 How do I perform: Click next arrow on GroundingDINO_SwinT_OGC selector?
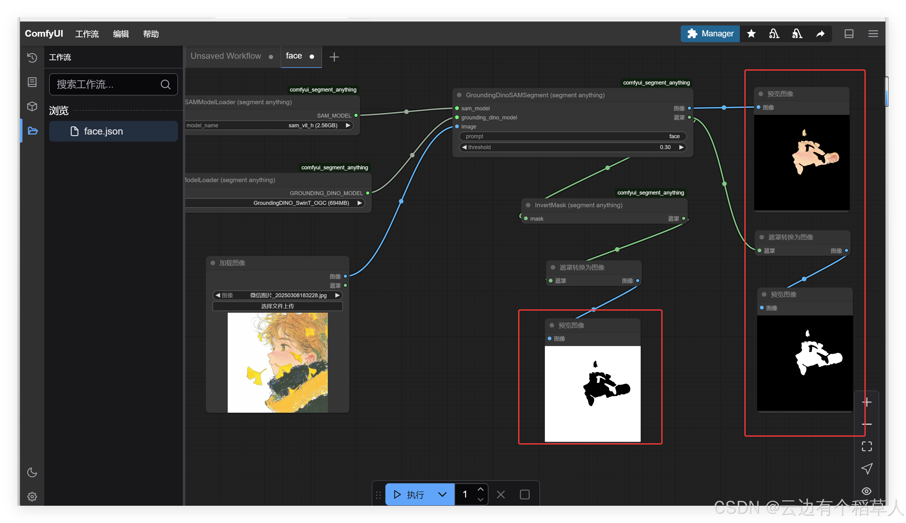(x=359, y=203)
